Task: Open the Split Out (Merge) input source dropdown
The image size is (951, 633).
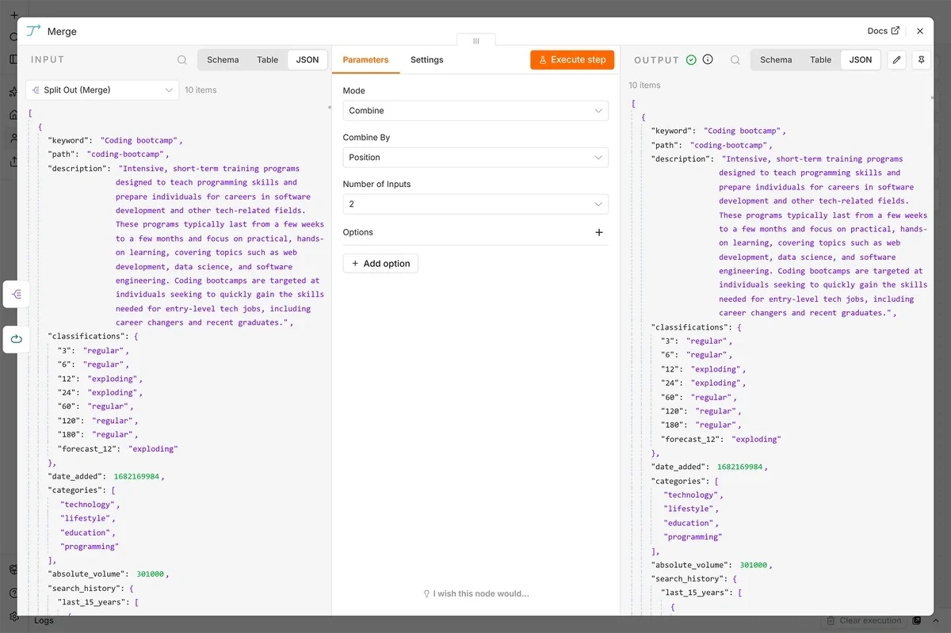Action: coord(103,90)
